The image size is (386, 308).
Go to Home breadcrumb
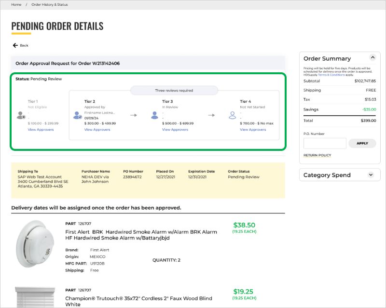(x=16, y=4)
